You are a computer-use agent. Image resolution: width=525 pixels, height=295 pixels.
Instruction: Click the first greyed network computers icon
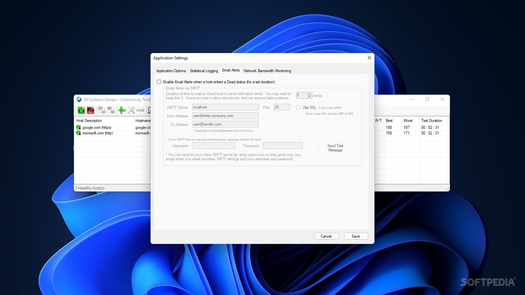(x=102, y=110)
